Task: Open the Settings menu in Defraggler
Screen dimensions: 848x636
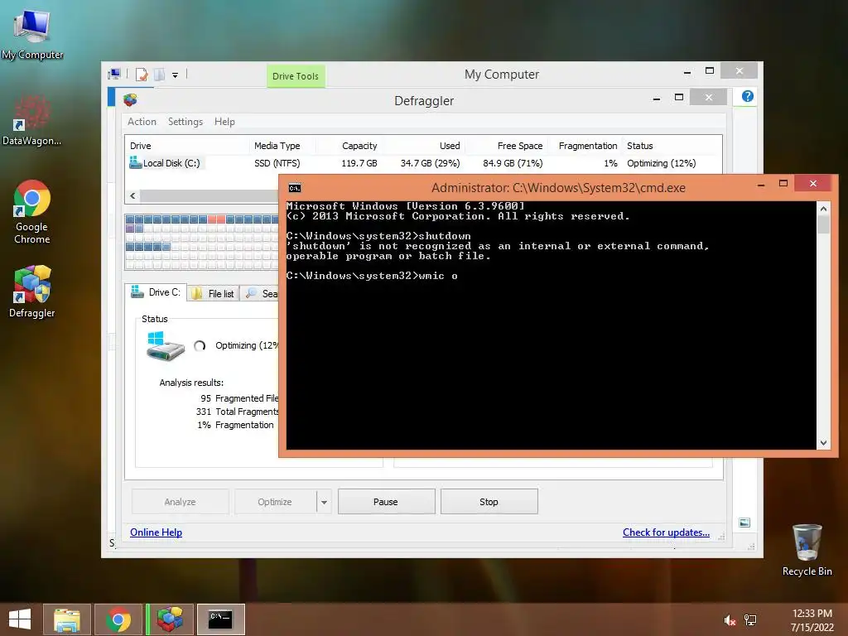Action: (185, 122)
